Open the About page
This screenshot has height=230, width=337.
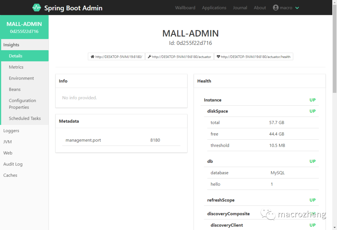tap(260, 8)
